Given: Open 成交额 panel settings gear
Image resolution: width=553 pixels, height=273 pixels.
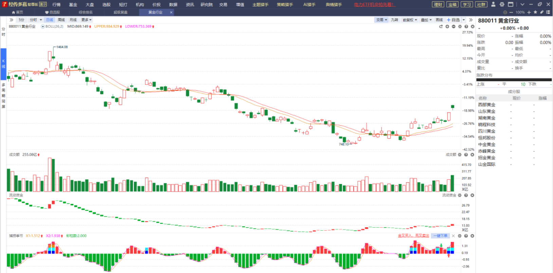Looking at the screenshot, I should [x=460, y=155].
